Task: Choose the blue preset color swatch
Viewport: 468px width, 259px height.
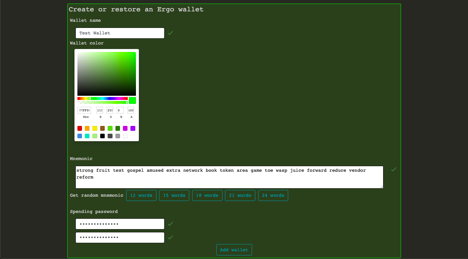Action: tap(80, 136)
